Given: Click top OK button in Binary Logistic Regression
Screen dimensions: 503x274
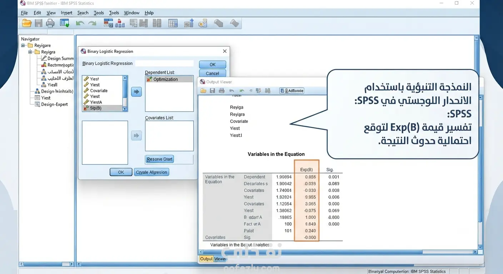Looking at the screenshot, I should point(213,65).
